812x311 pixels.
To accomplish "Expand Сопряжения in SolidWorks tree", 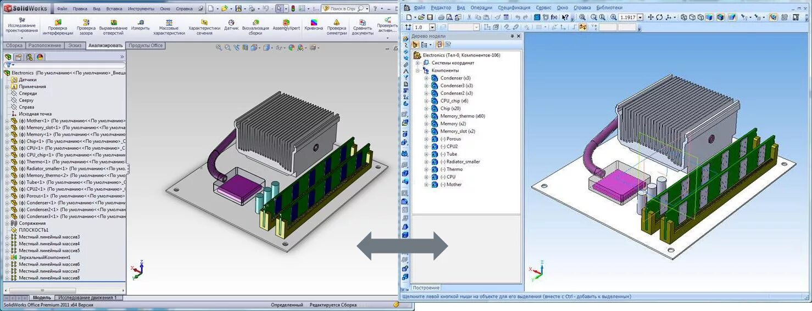I will [x=7, y=223].
